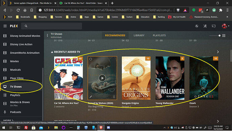Open a new browser tab
The height and width of the screenshot is (140, 232).
(112, 3)
